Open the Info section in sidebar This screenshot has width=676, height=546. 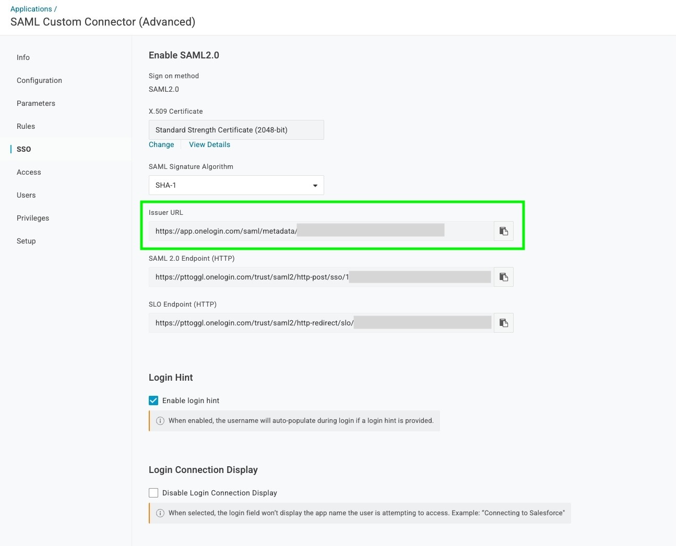tap(23, 57)
